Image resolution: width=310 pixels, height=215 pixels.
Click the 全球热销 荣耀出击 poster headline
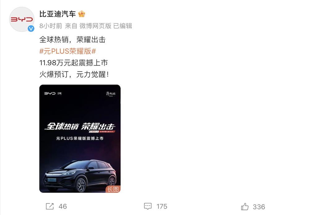[x=80, y=127]
